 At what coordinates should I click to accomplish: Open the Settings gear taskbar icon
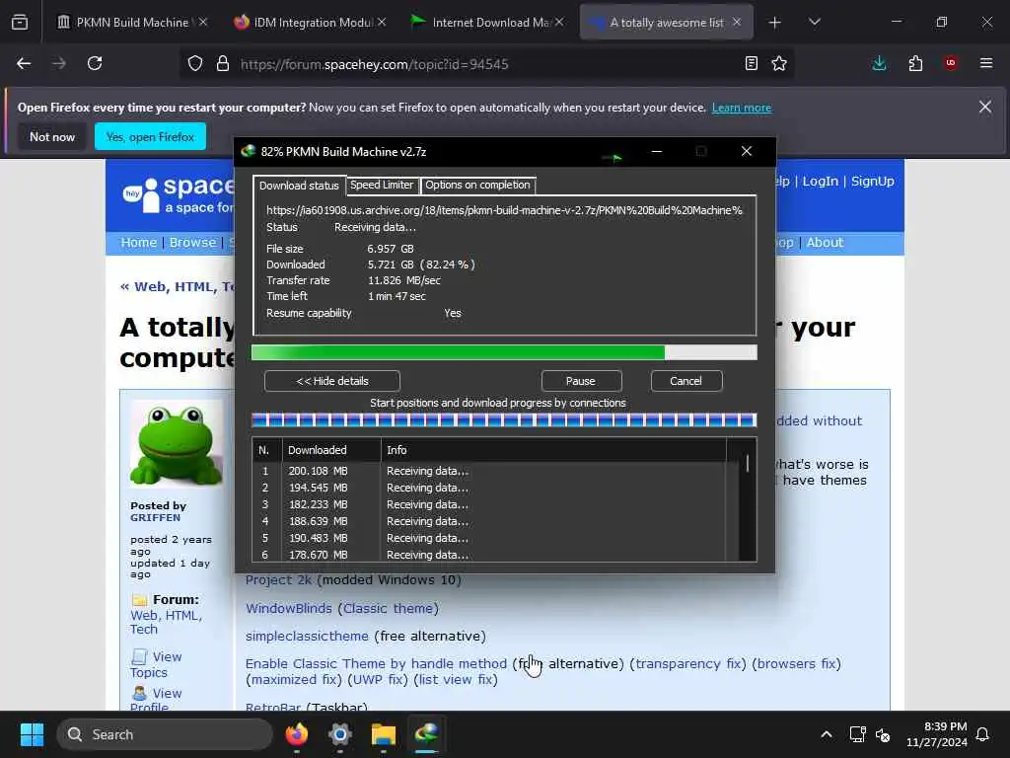click(x=339, y=734)
